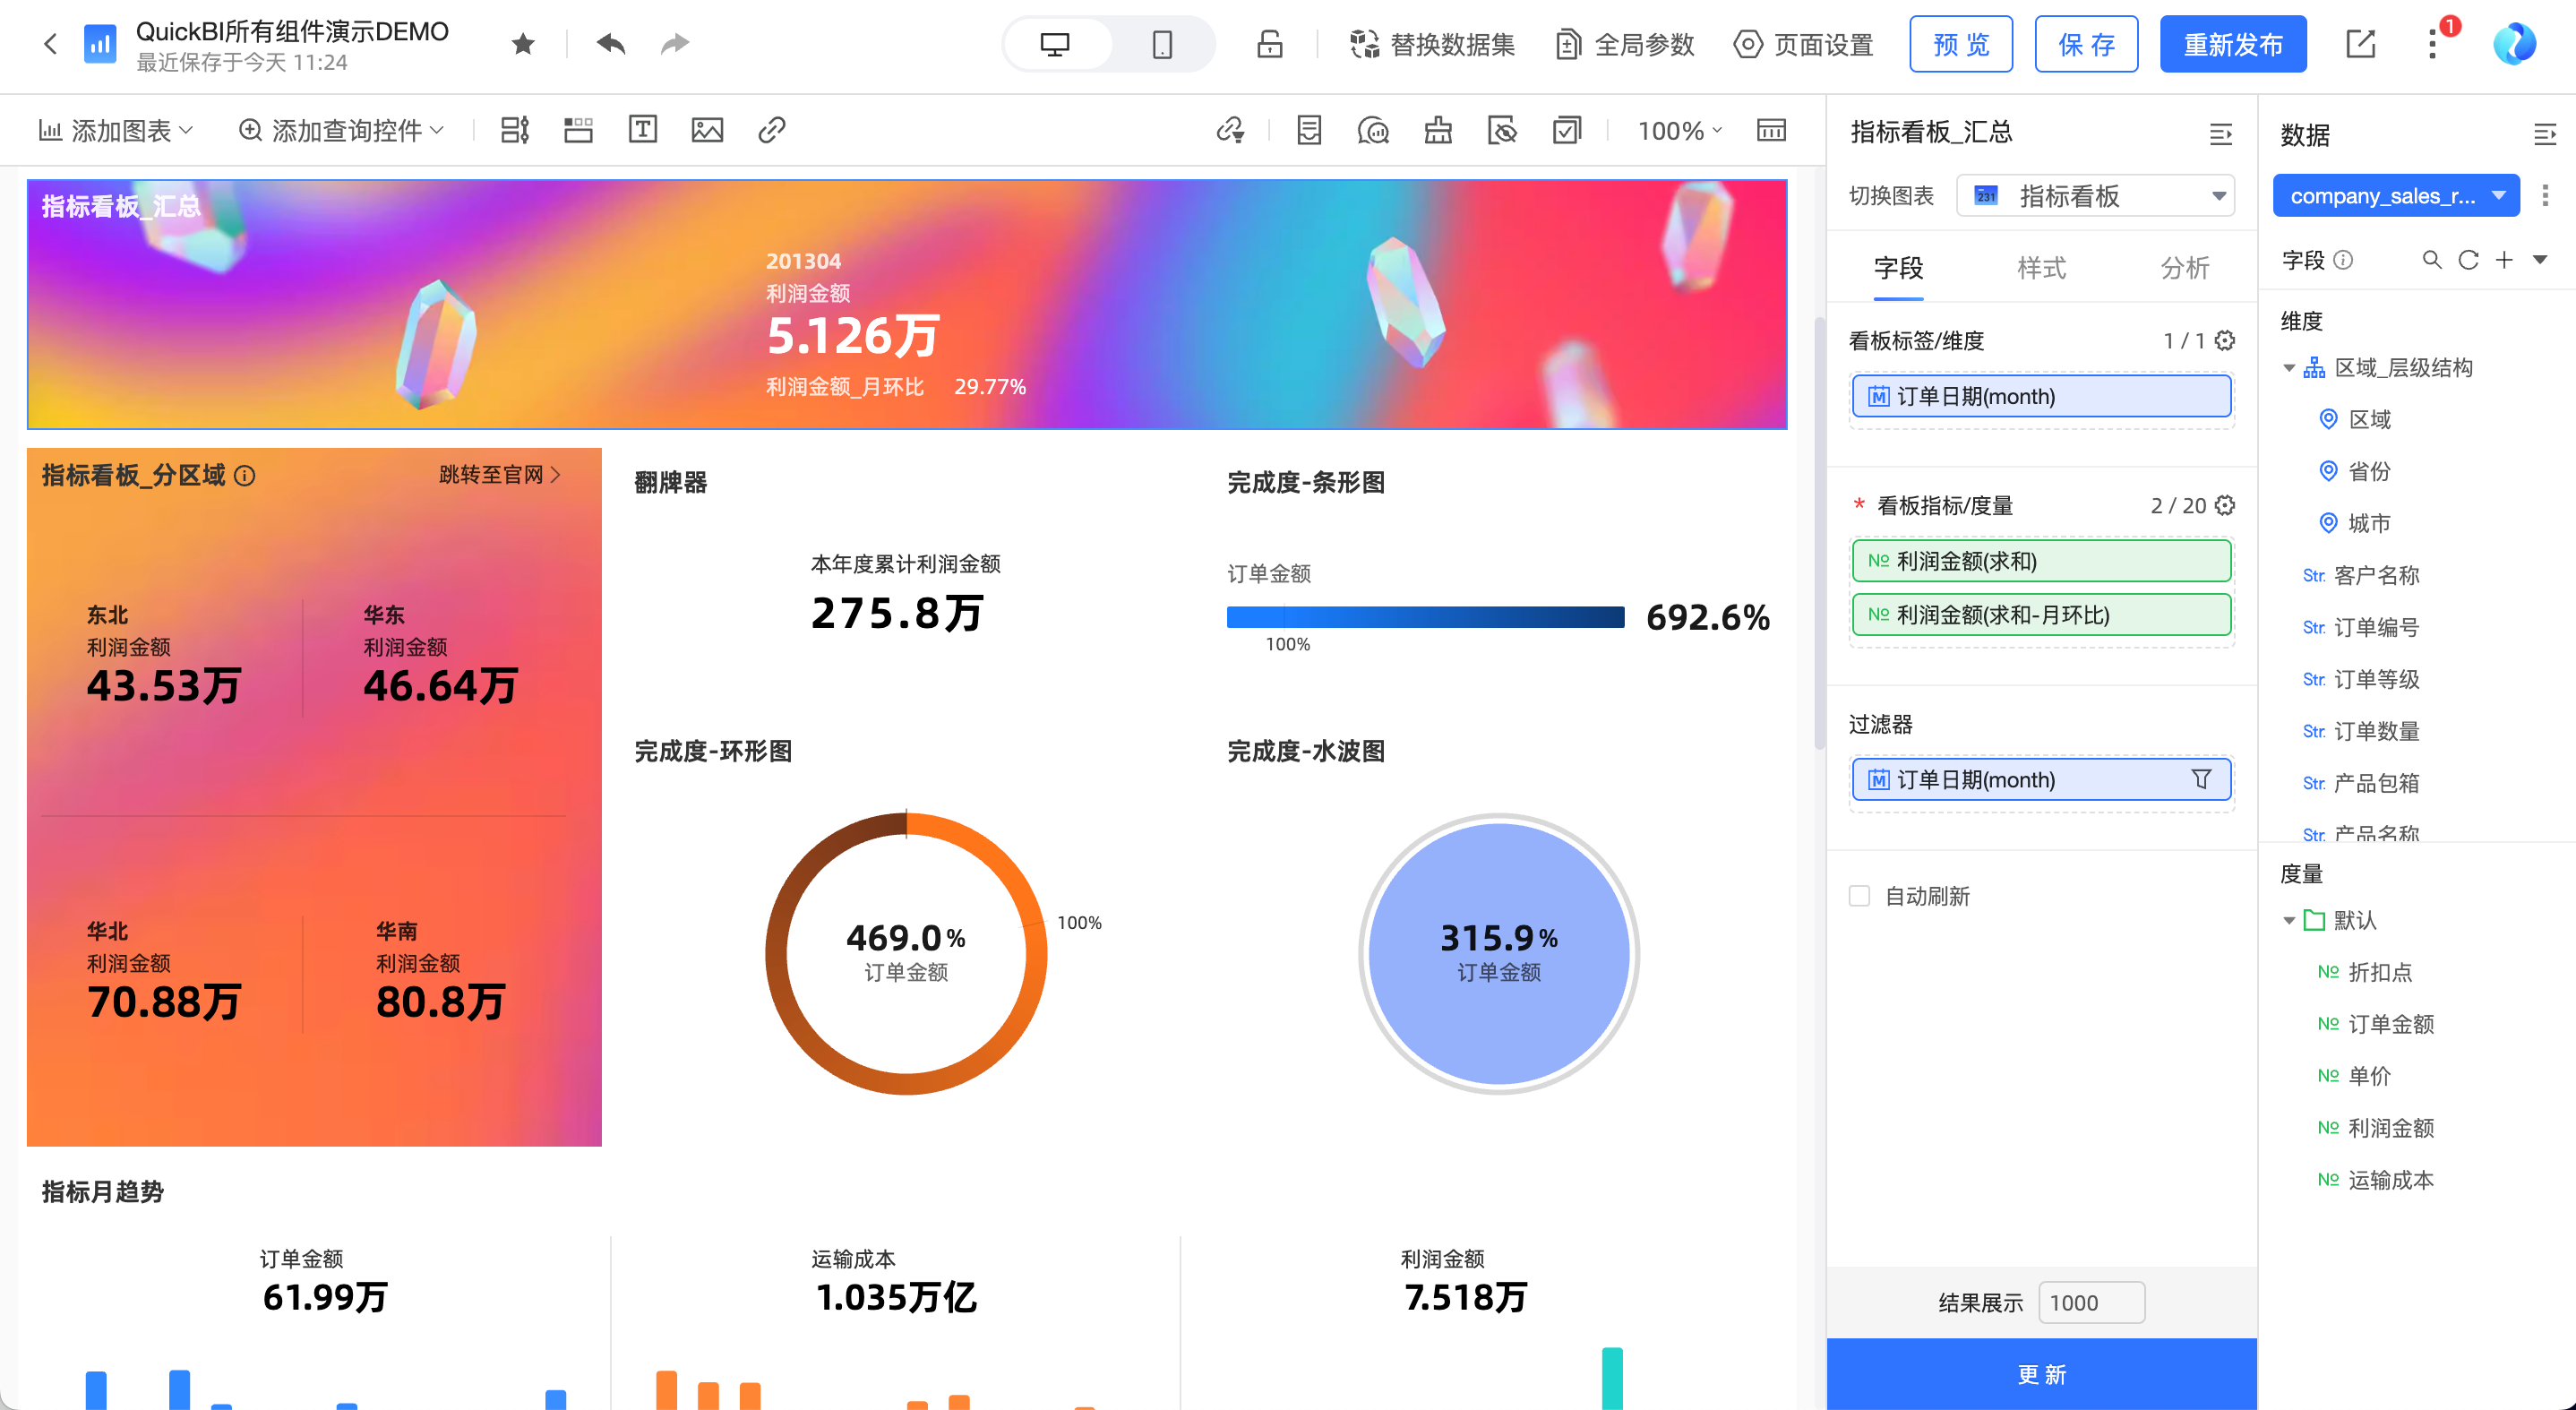The width and height of the screenshot is (2576, 1410).
Task: Open the 切换图表 chart type dropdown
Action: (x=2095, y=196)
